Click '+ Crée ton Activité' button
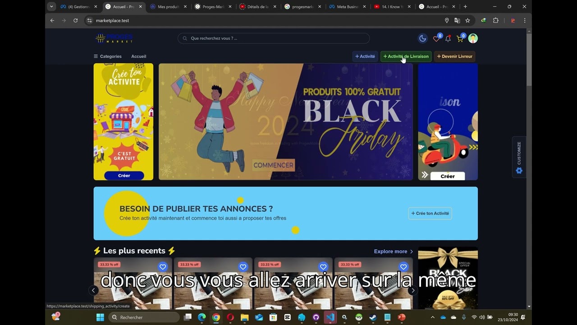577x325 pixels. point(430,214)
